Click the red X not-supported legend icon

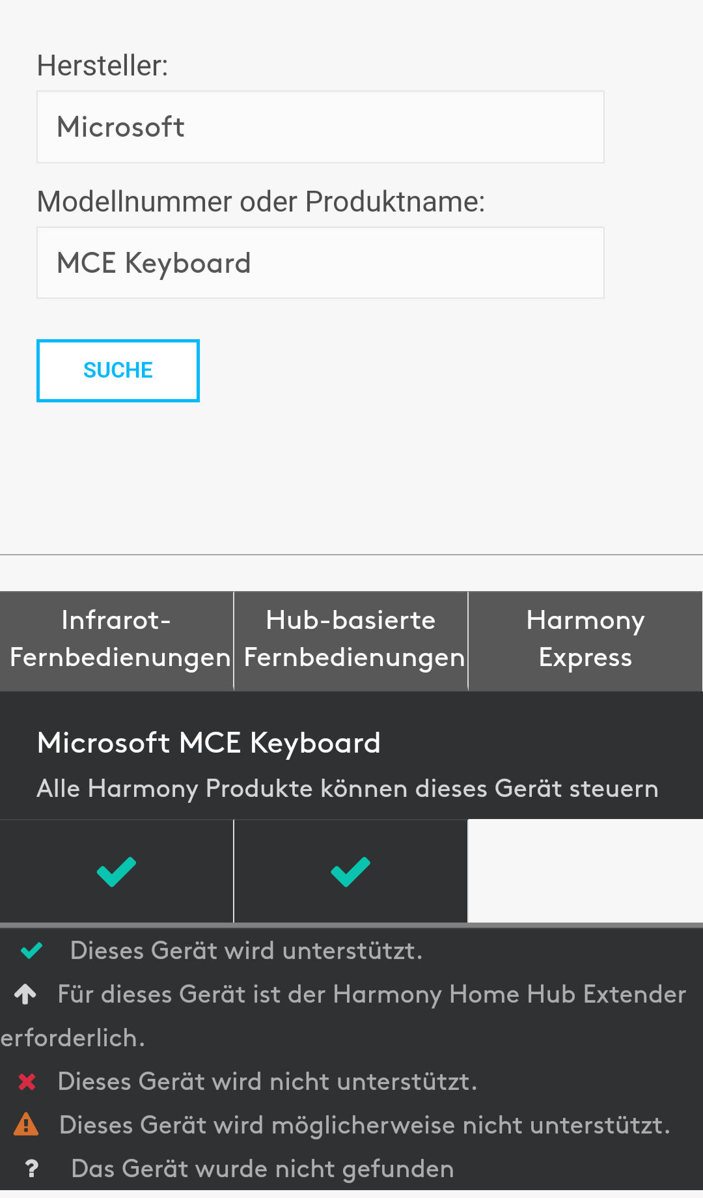point(27,1081)
